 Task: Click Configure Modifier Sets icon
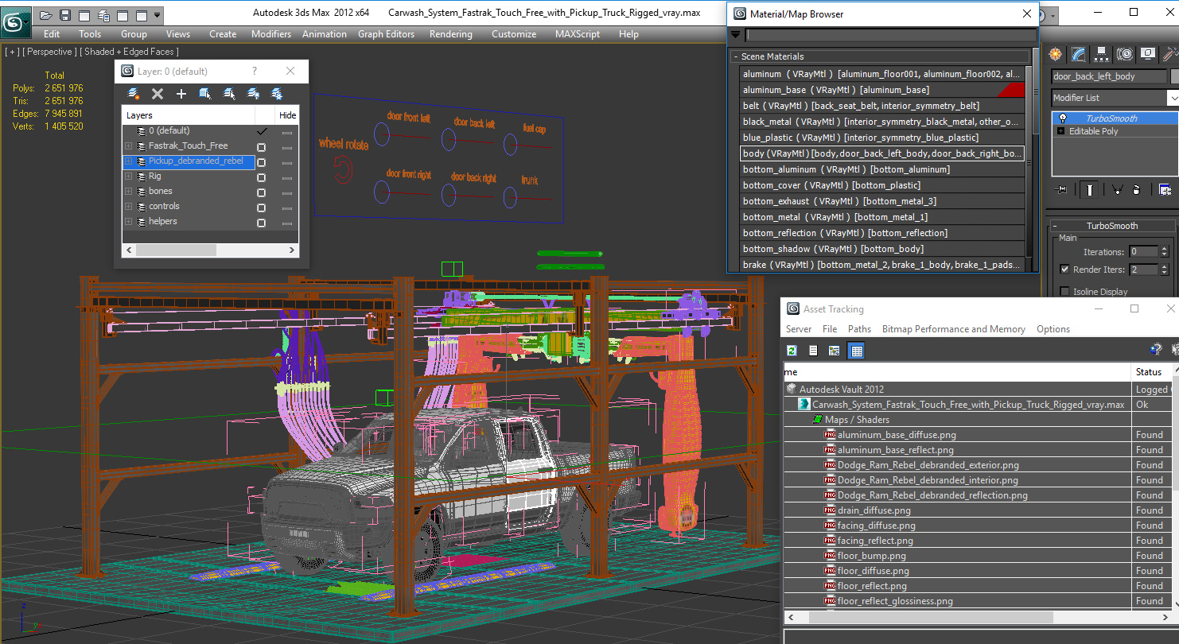point(1165,190)
